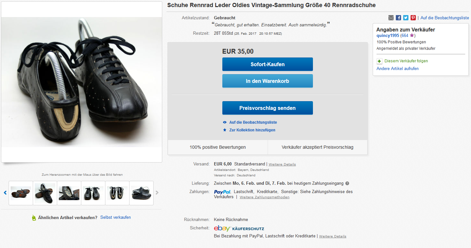Click the Selbst verkaufen link

click(115, 217)
